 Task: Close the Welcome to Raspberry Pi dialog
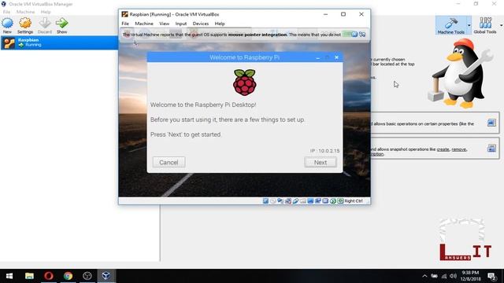(x=336, y=57)
